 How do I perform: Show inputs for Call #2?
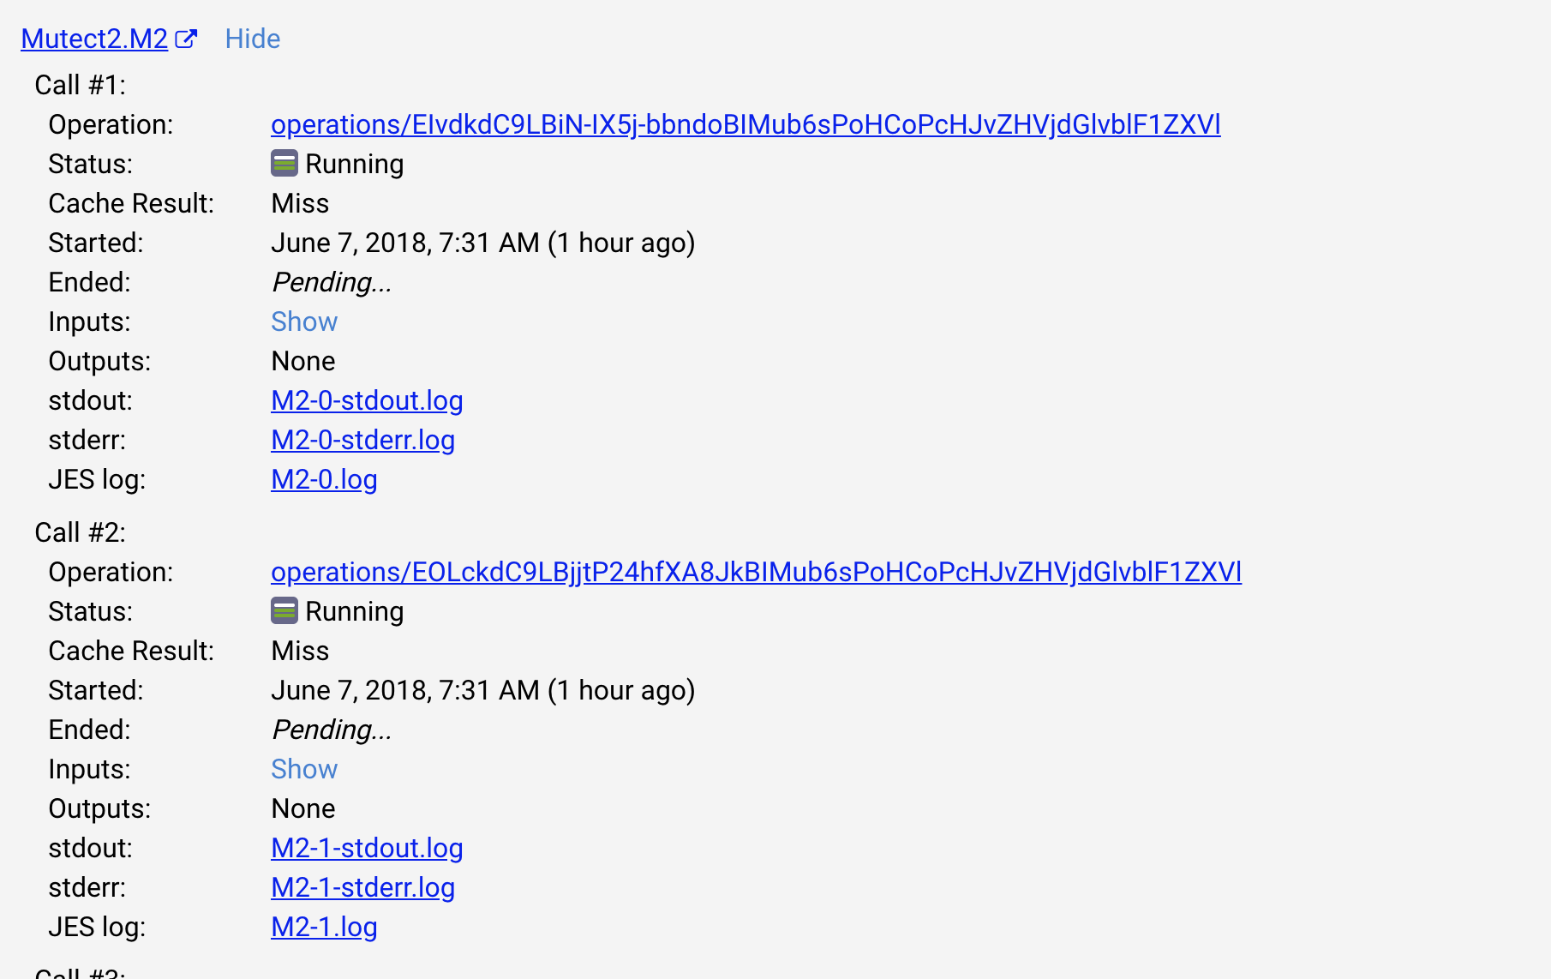304,769
